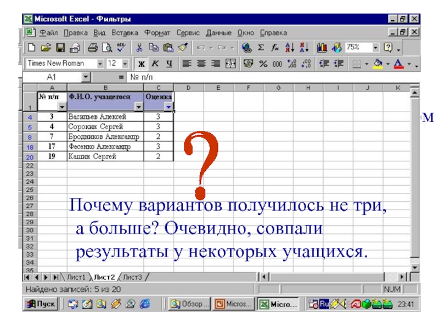Toggle align left
The image size is (439, 329).
(187, 64)
